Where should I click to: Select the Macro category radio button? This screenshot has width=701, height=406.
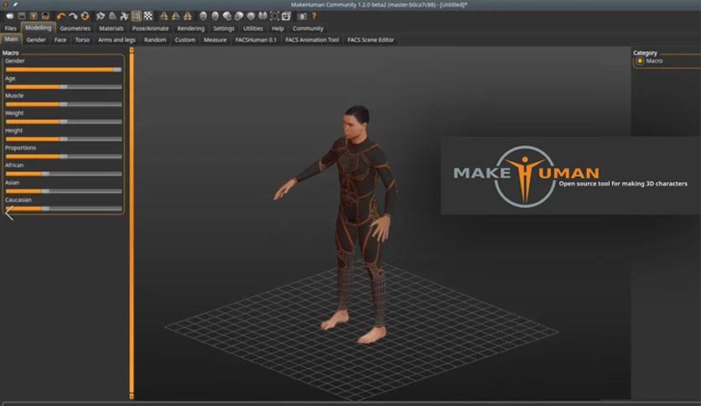tap(640, 60)
